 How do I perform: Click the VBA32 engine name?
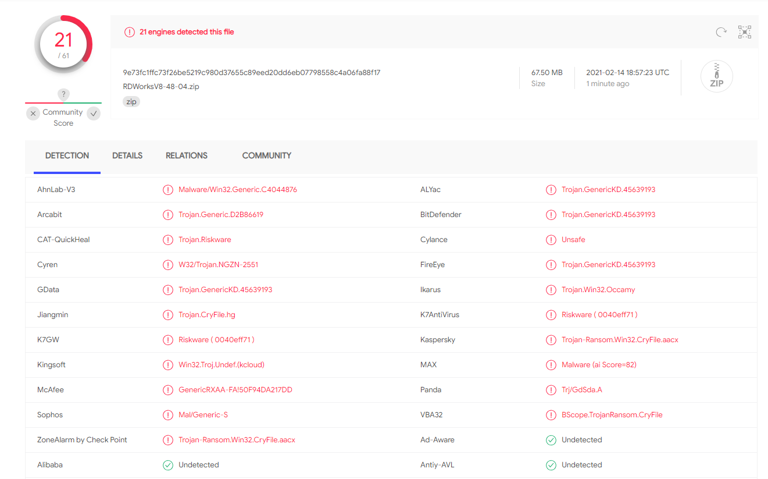click(431, 415)
